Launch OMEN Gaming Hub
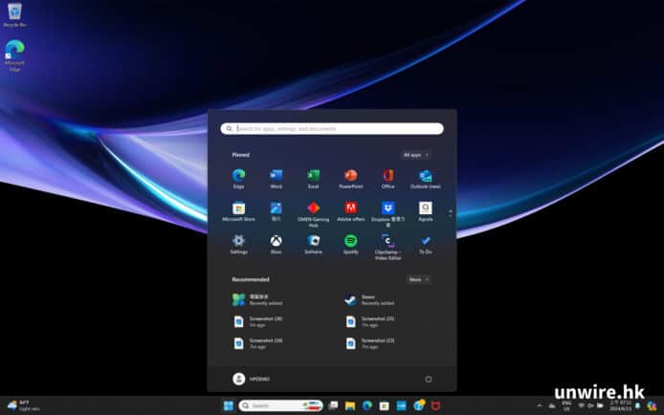 click(313, 208)
